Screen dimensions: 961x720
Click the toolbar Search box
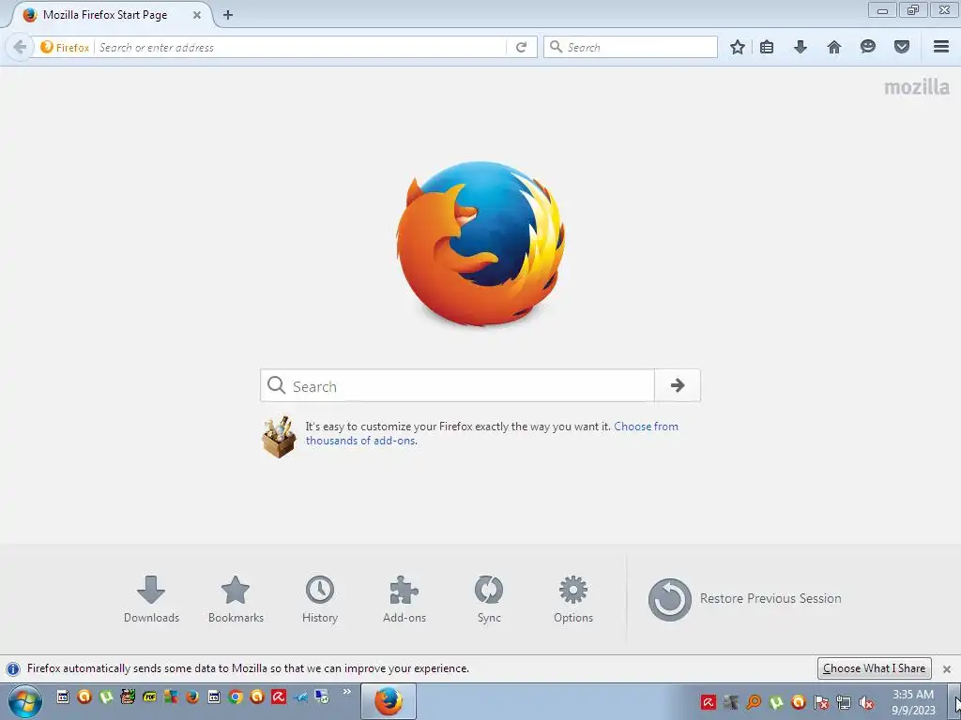tap(630, 47)
